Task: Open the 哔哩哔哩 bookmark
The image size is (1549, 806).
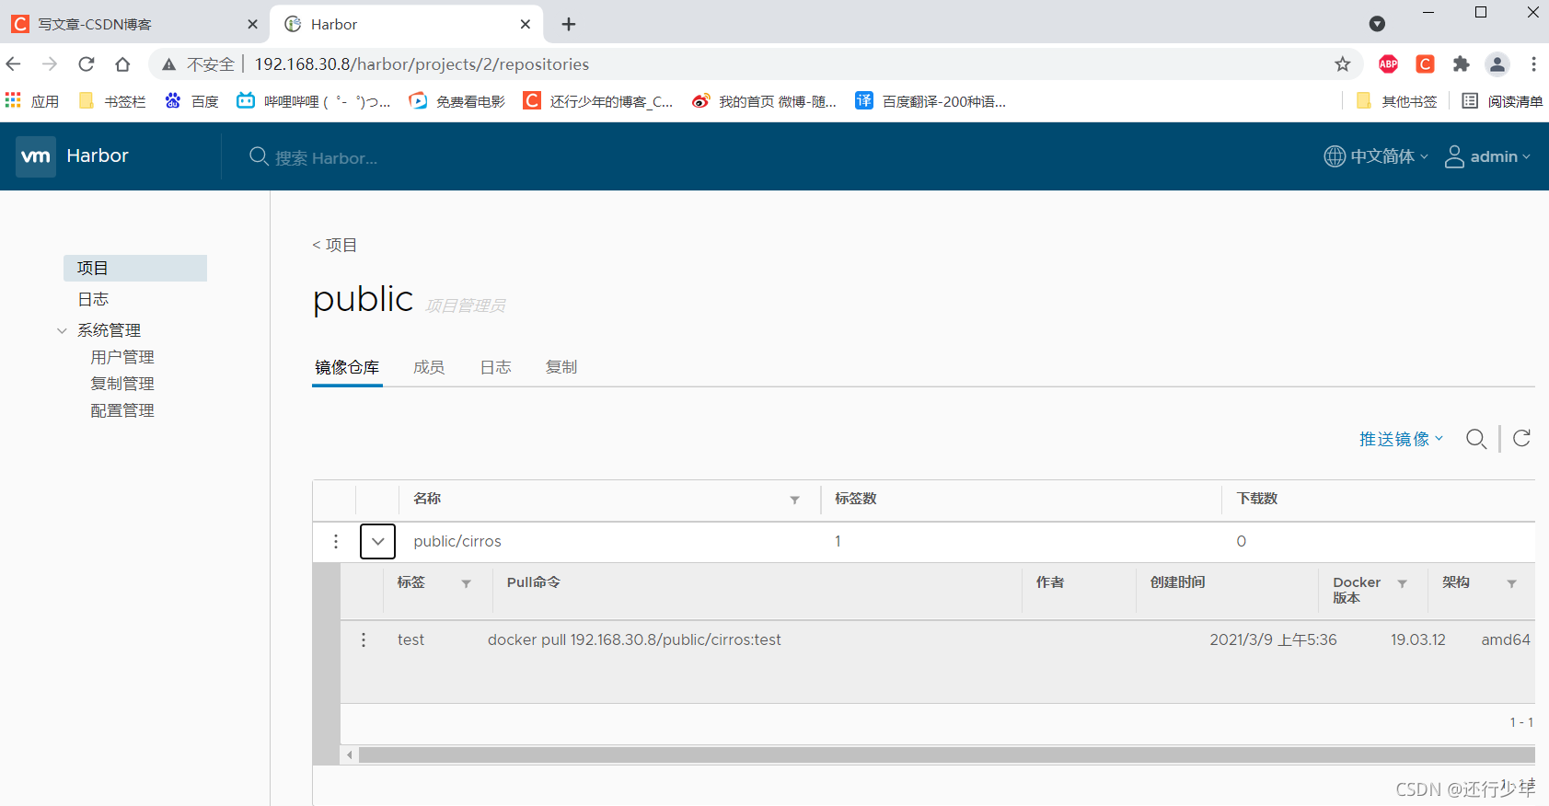Action: point(313,101)
